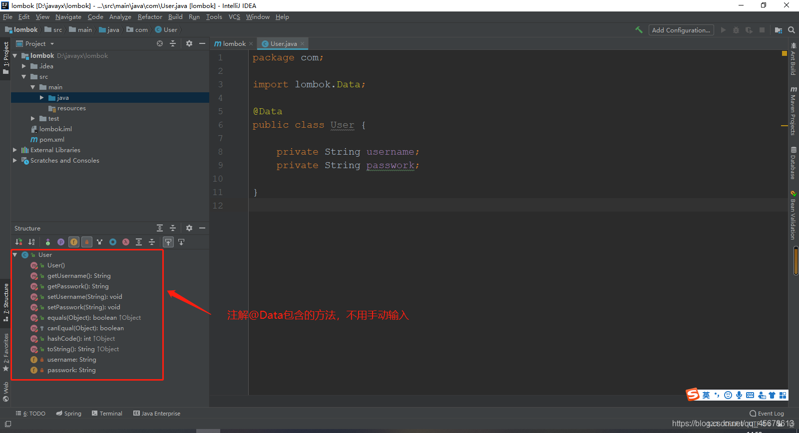Image resolution: width=799 pixels, height=433 pixels.
Task: Open Structure panel settings gear
Action: pyautogui.click(x=189, y=228)
